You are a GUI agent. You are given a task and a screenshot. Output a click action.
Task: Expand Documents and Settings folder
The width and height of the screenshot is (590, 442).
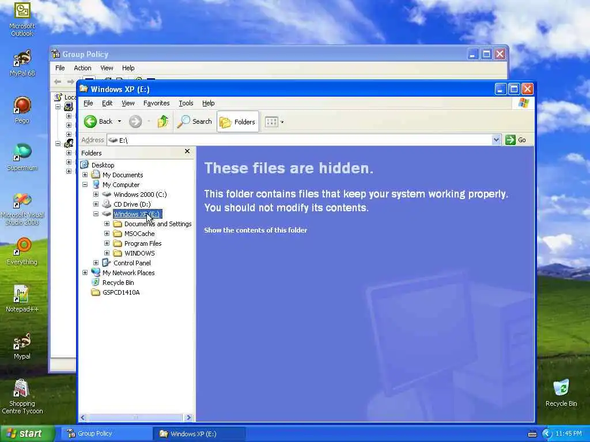point(107,224)
